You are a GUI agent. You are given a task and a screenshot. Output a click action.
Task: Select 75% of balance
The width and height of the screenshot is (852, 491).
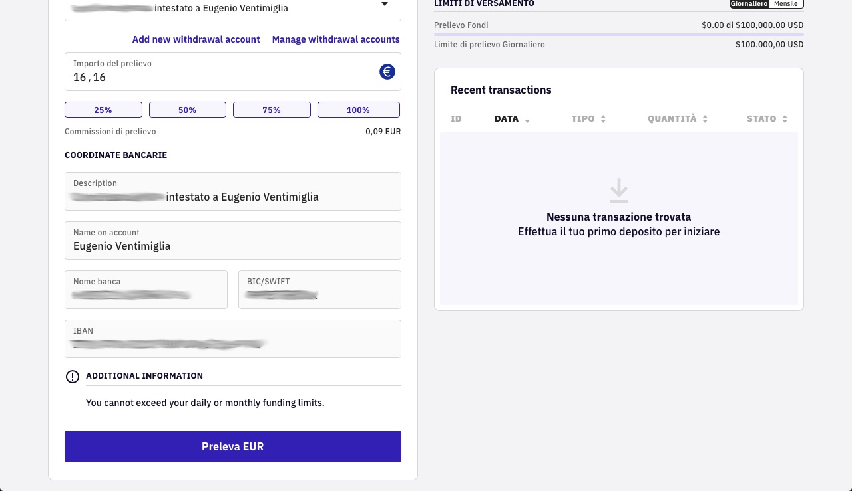tap(272, 110)
